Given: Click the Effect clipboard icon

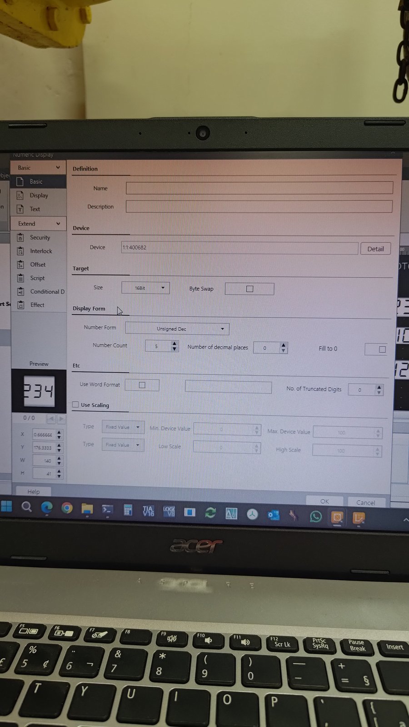Looking at the screenshot, I should 20,305.
